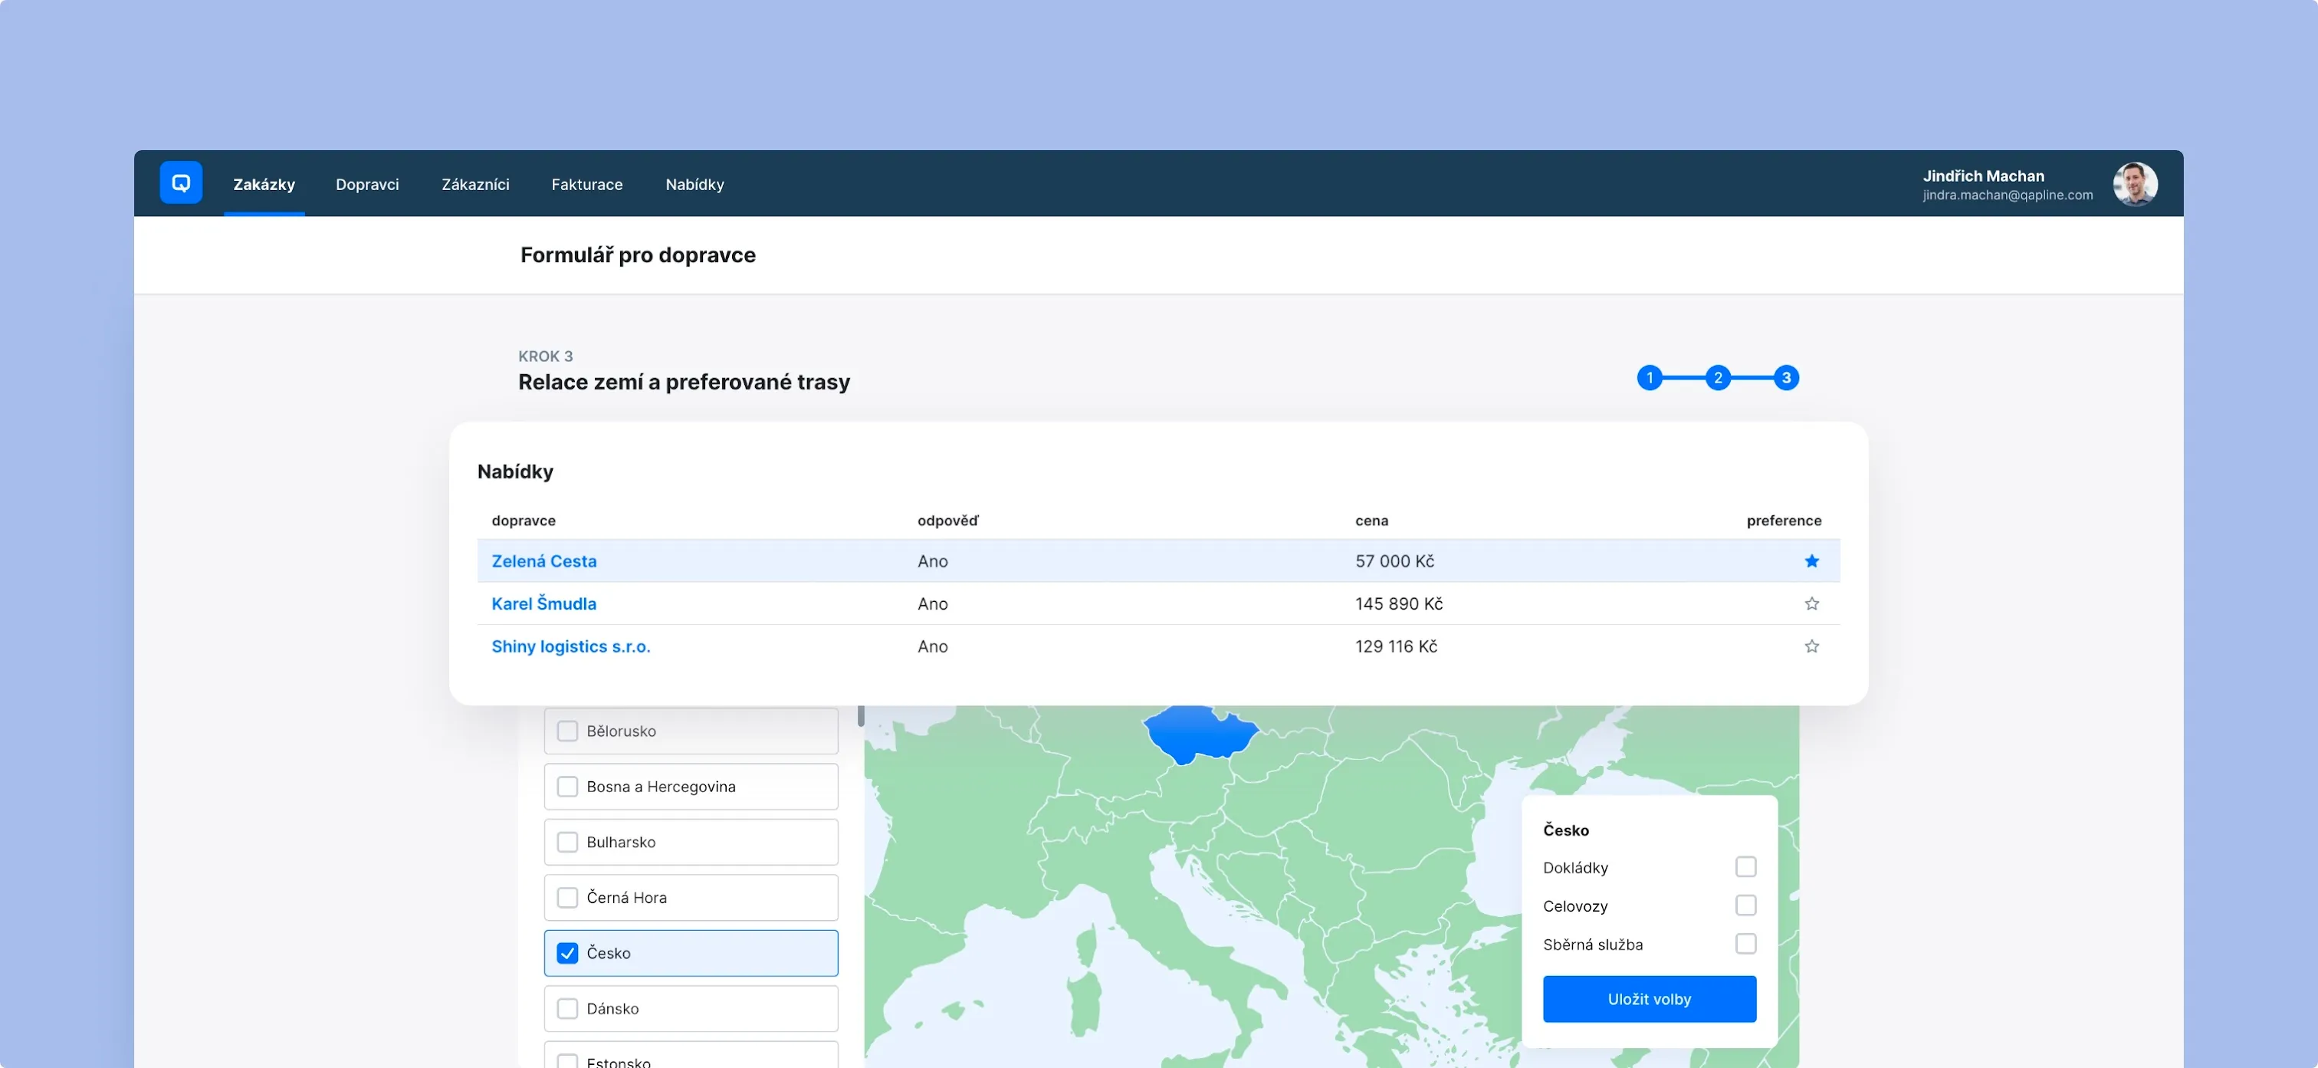The width and height of the screenshot is (2318, 1068).
Task: Mark Karel Šmudla as preferred star
Action: point(1811,603)
